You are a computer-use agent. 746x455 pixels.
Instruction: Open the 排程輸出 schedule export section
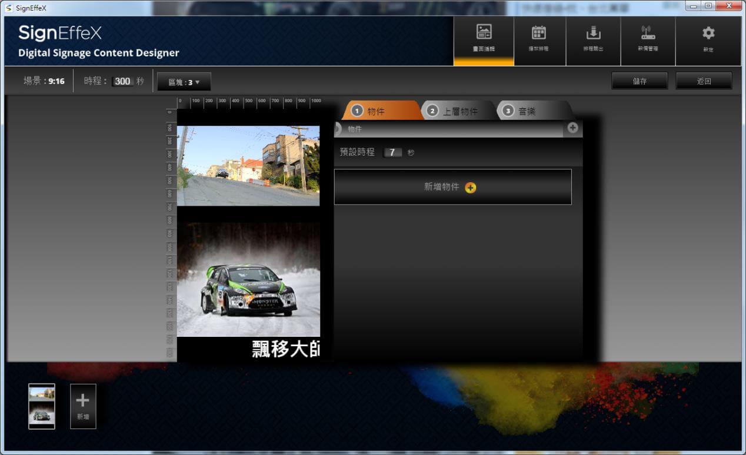tap(593, 40)
